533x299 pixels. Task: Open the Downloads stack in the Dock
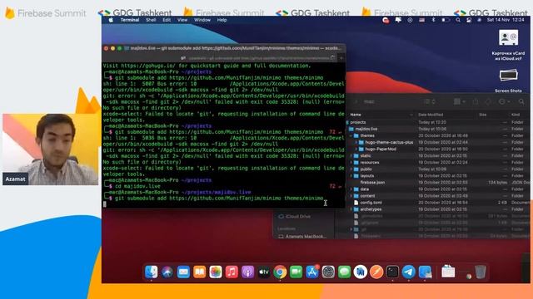point(448,272)
